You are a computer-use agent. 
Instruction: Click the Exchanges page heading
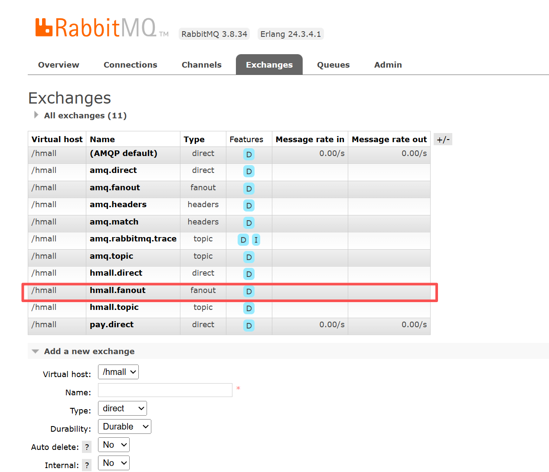click(x=70, y=98)
